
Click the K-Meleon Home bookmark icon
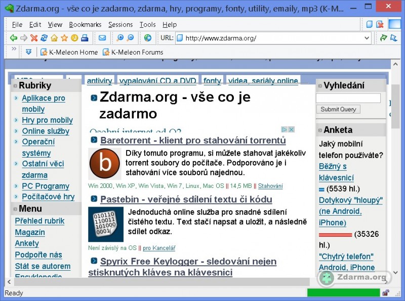pyautogui.click(x=44, y=52)
